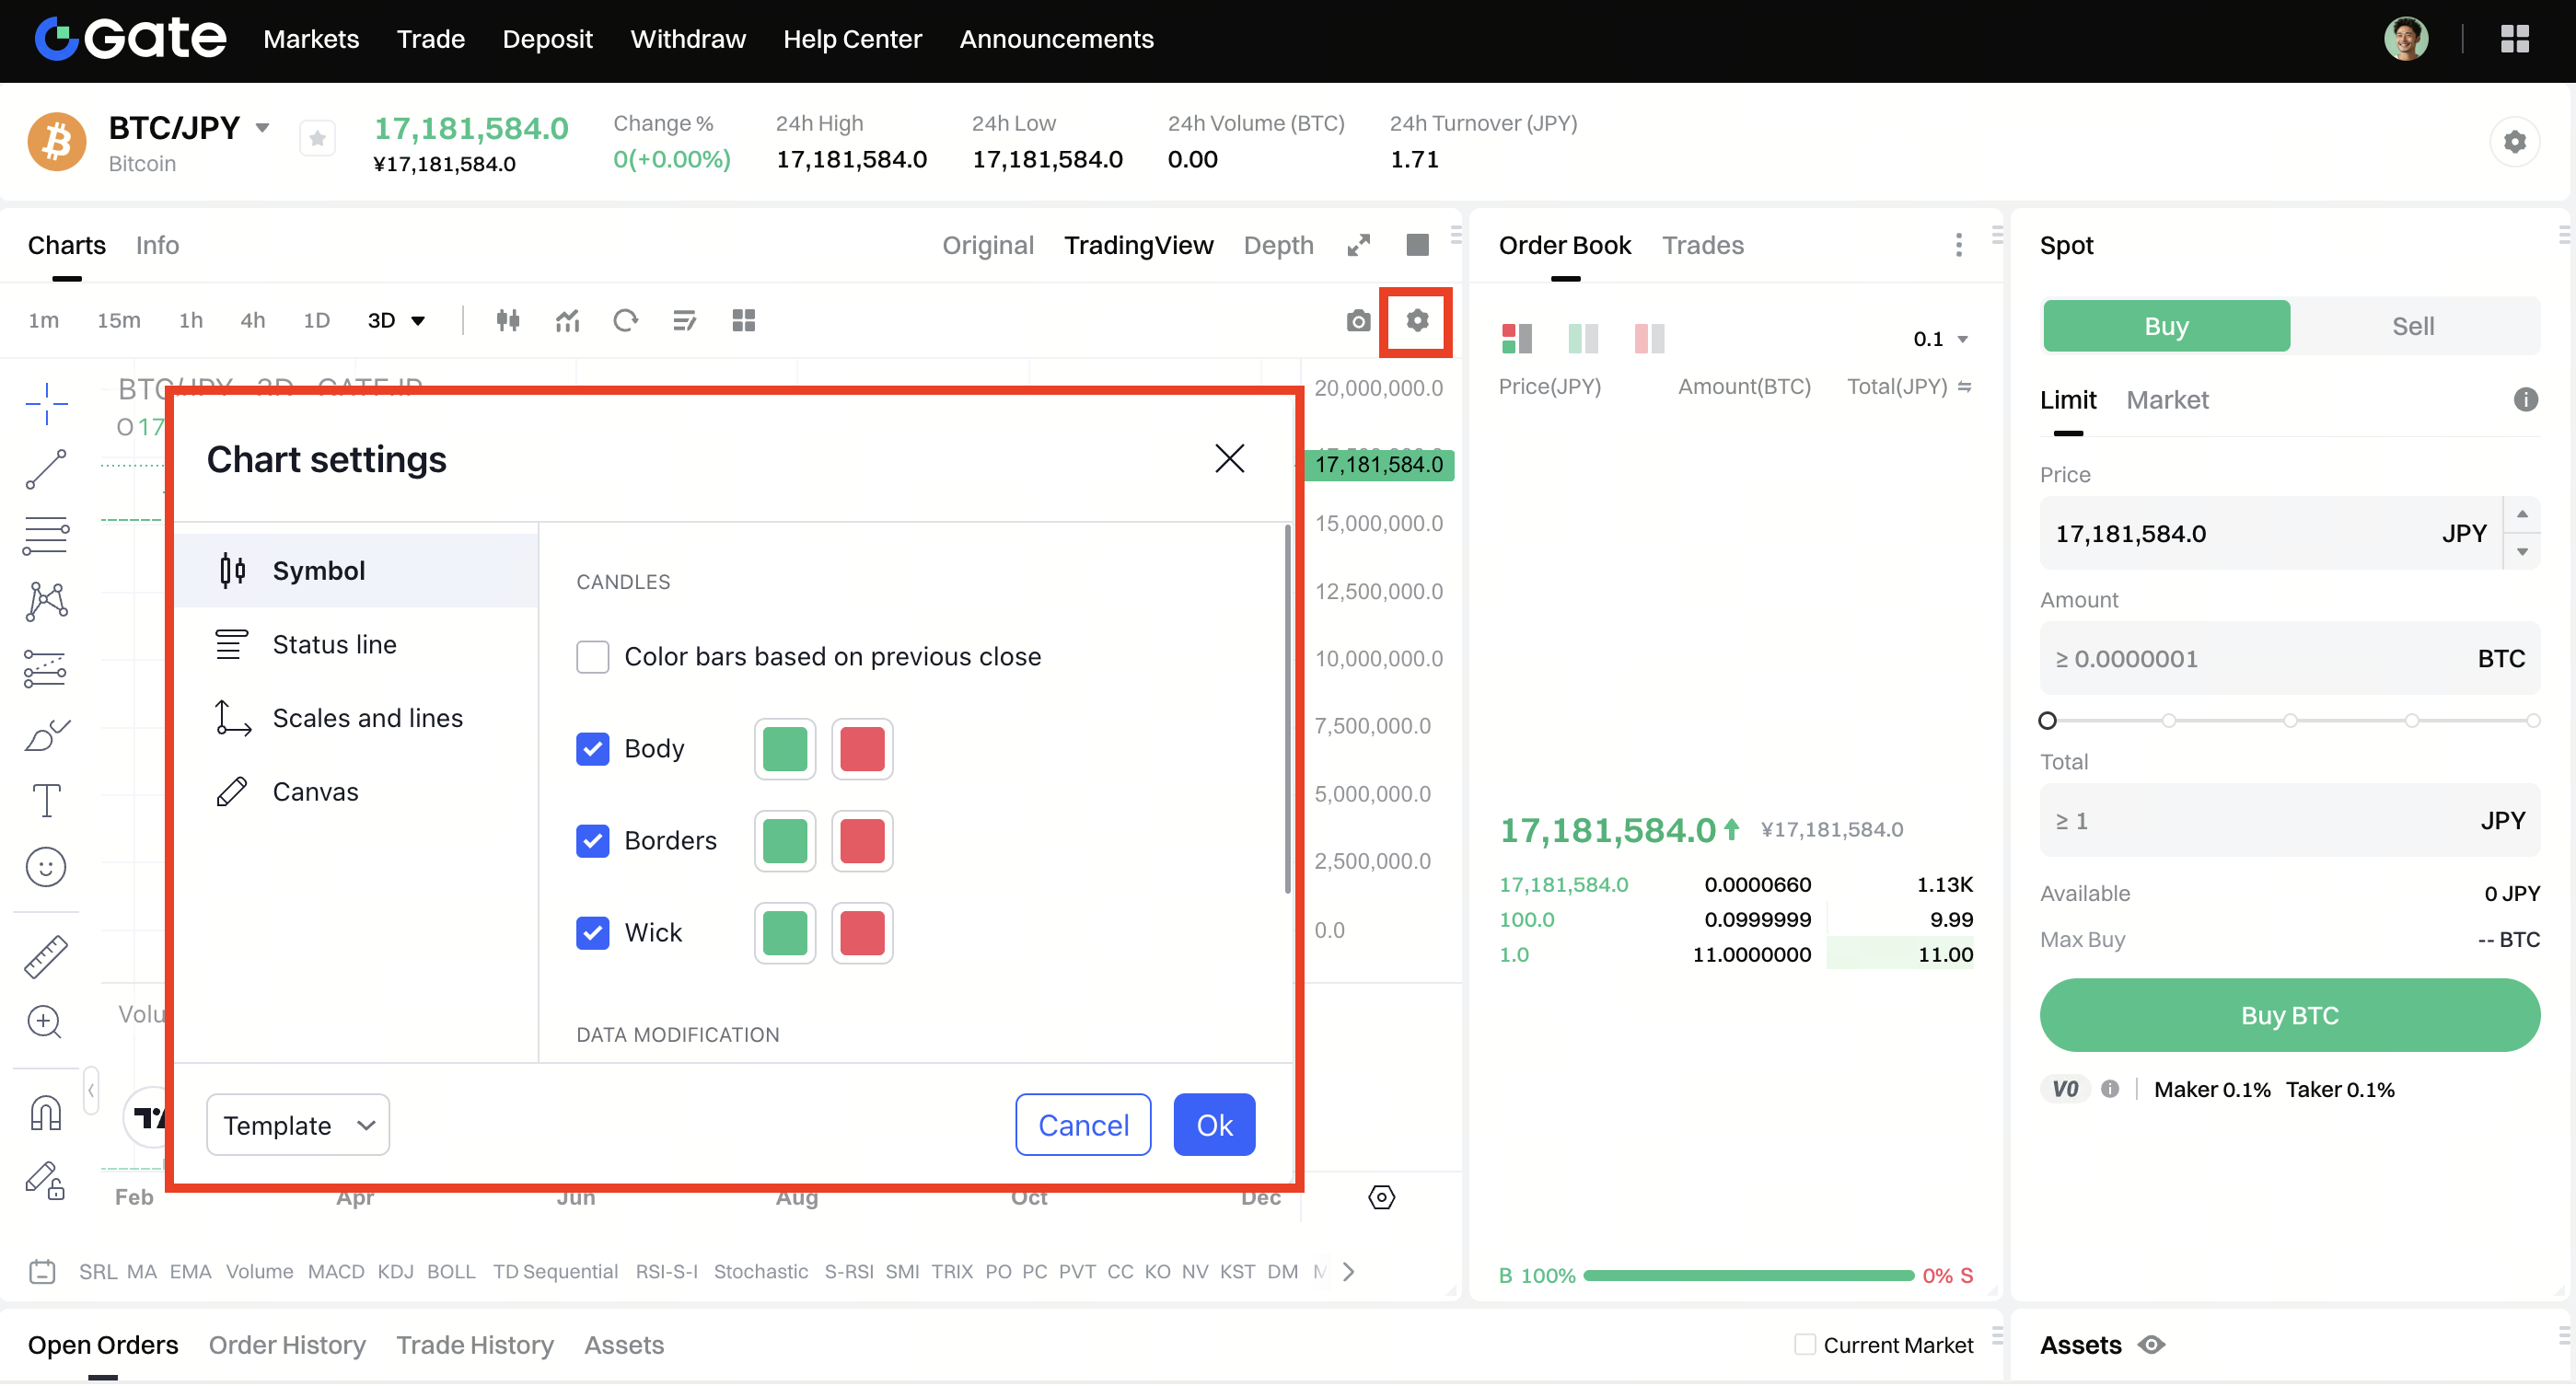Click the Cancel button
The width and height of the screenshot is (2576, 1386).
click(x=1082, y=1126)
